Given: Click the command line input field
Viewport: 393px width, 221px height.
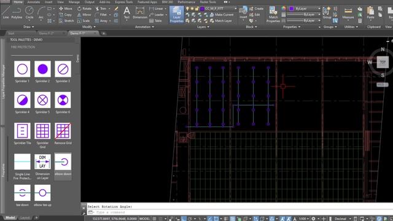Looking at the screenshot, I should pyautogui.click(x=239, y=212).
